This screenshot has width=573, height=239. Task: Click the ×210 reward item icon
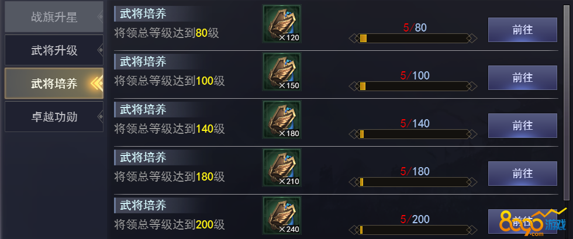point(281,167)
